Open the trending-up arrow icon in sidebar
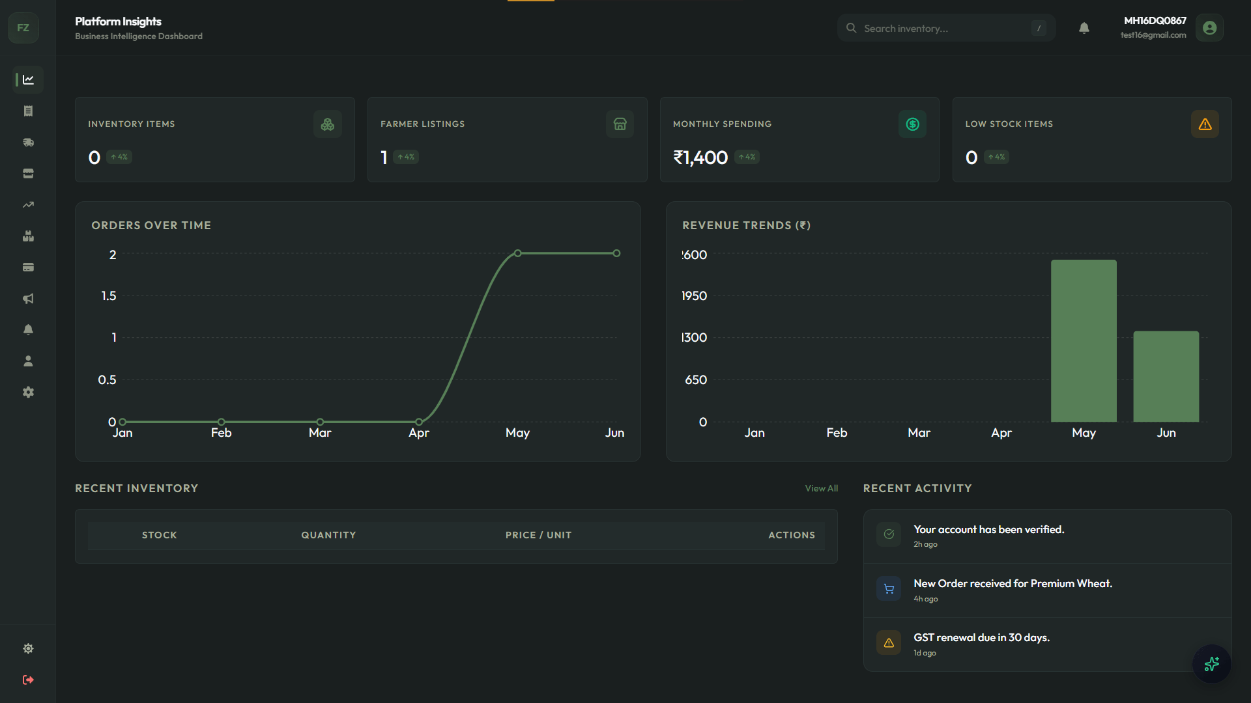 (x=28, y=205)
